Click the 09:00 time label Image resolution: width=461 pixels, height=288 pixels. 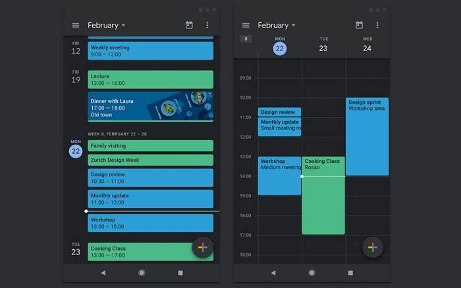click(245, 78)
